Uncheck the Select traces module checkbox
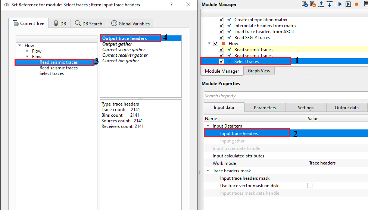The height and width of the screenshot is (210, 368). (x=221, y=61)
